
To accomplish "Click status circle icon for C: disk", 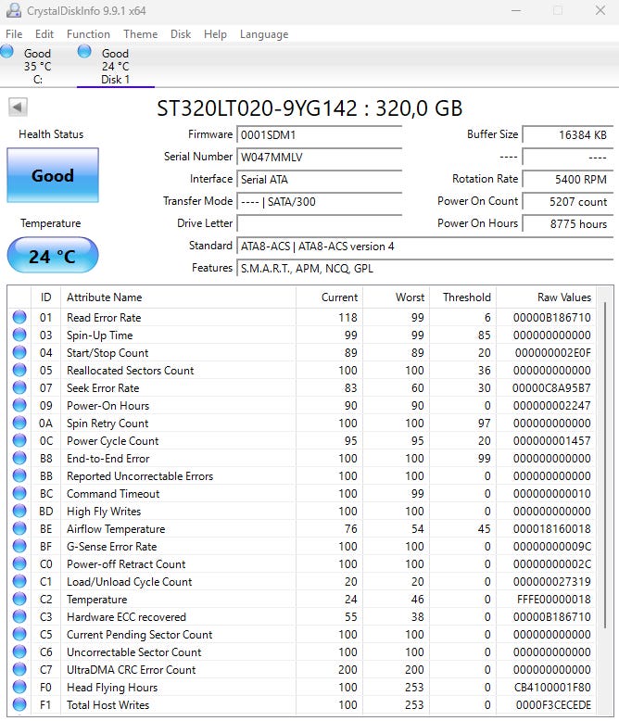I will 6,51.
